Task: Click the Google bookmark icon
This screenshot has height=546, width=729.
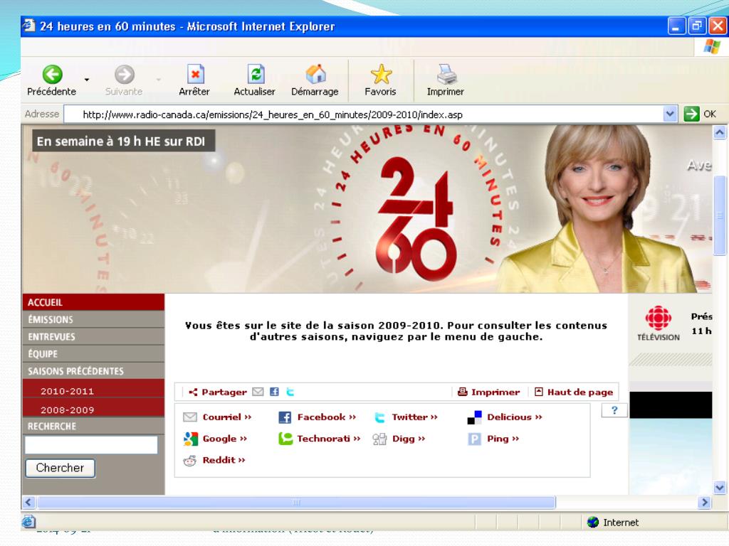Action: tap(191, 439)
